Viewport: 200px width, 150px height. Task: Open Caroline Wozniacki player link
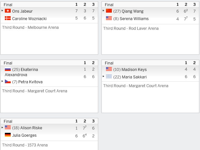pyautogui.click(x=29, y=18)
